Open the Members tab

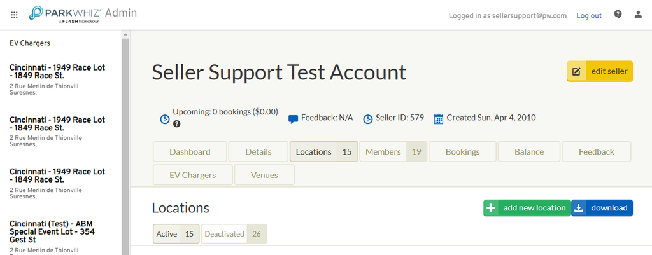(393, 151)
